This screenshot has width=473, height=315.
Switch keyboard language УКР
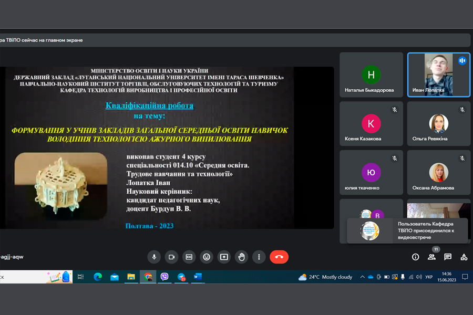click(429, 277)
